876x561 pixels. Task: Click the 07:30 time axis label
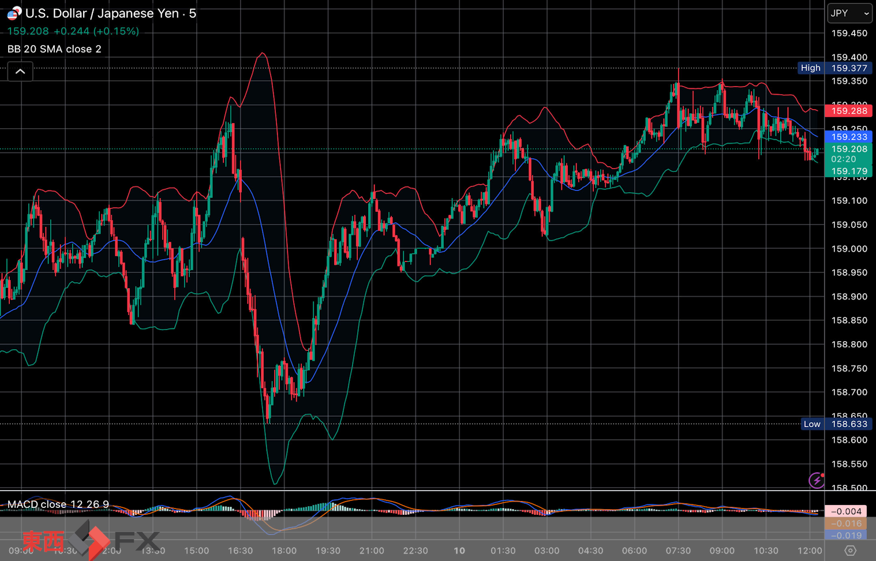(x=678, y=551)
